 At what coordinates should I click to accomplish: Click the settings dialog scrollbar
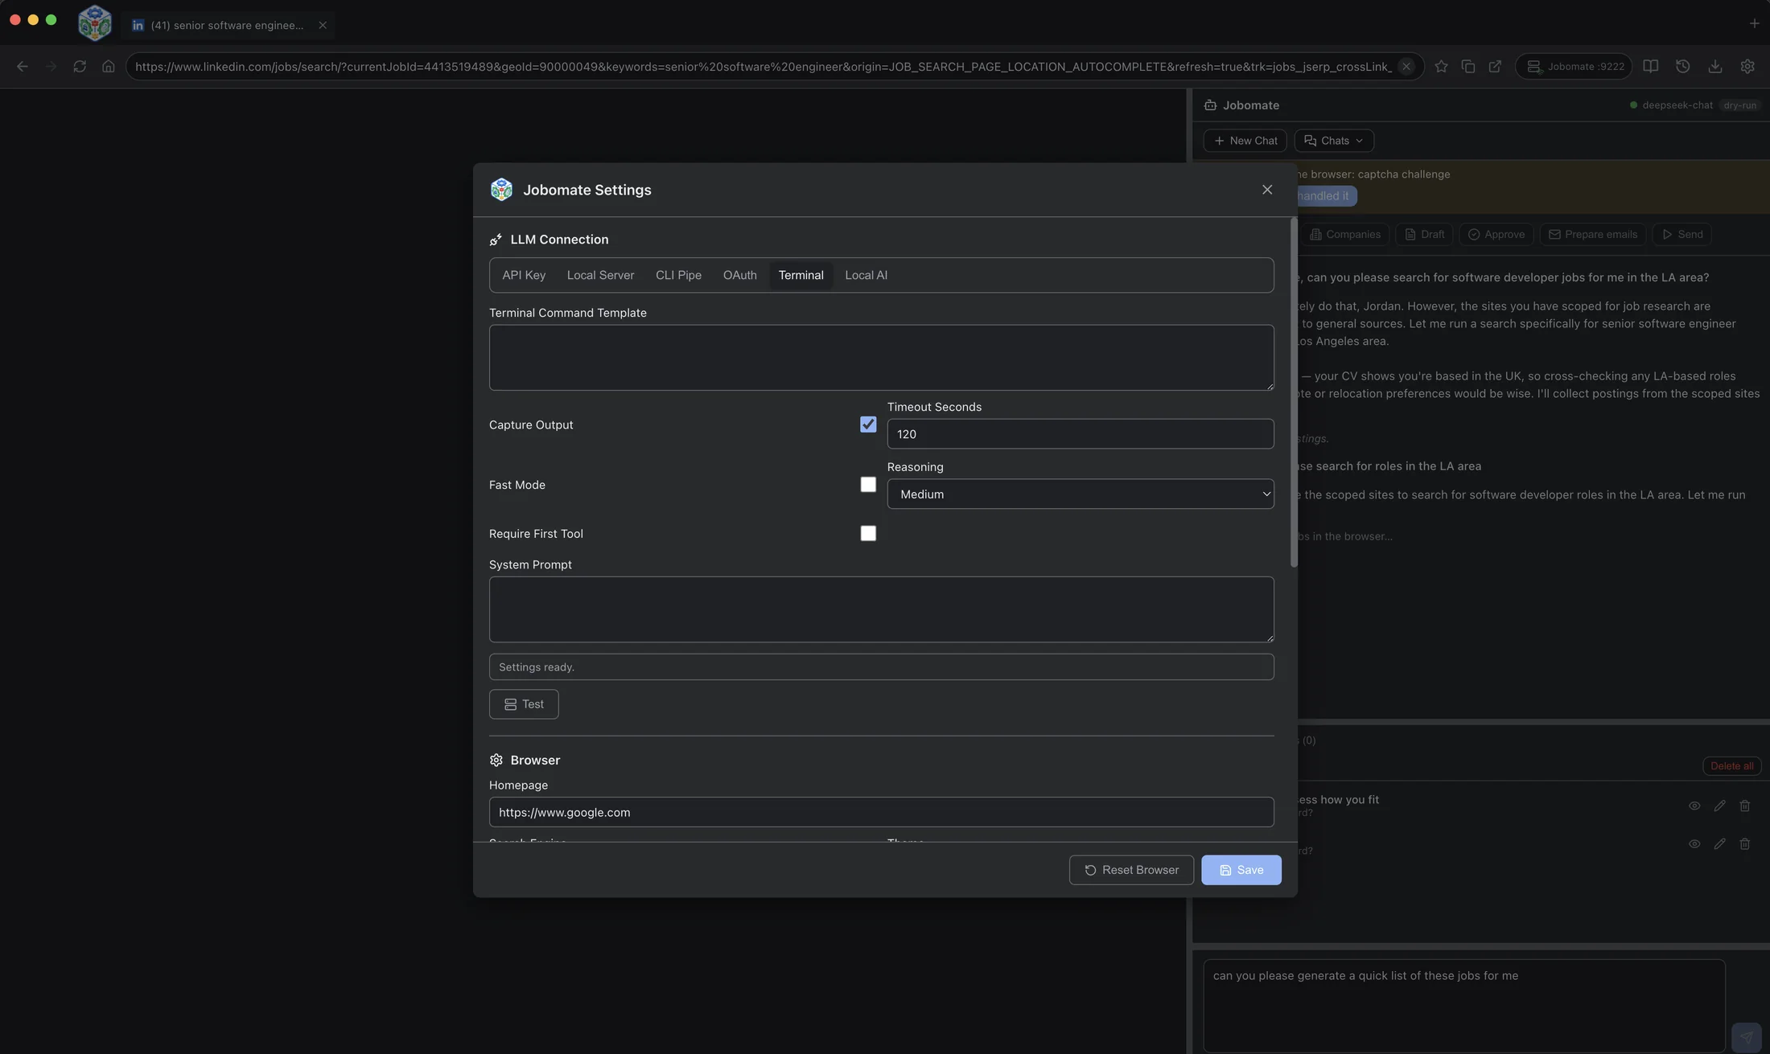[x=1294, y=392]
